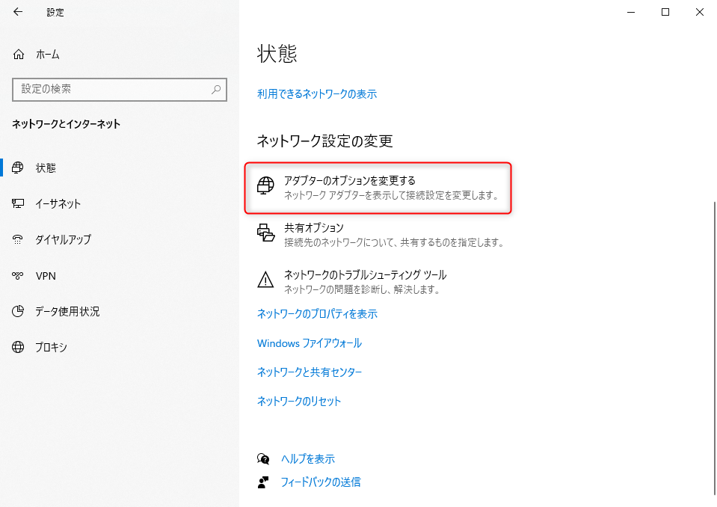Image resolution: width=717 pixels, height=507 pixels.
Task: Select 状態 in the sidebar
Action: pos(46,168)
